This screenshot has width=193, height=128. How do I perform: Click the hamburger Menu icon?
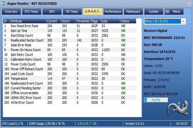[167, 12]
